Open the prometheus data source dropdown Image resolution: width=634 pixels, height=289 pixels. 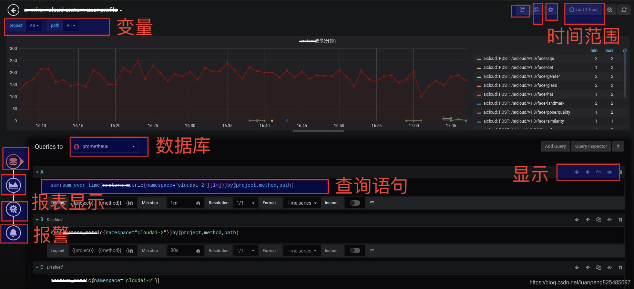pyautogui.click(x=105, y=146)
